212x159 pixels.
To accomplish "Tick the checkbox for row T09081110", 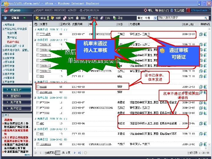I will click(x=38, y=44).
